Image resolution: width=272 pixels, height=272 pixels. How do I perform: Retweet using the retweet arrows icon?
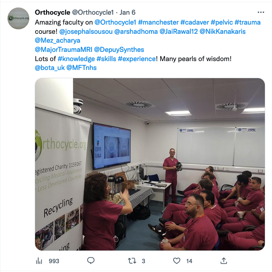click(132, 261)
